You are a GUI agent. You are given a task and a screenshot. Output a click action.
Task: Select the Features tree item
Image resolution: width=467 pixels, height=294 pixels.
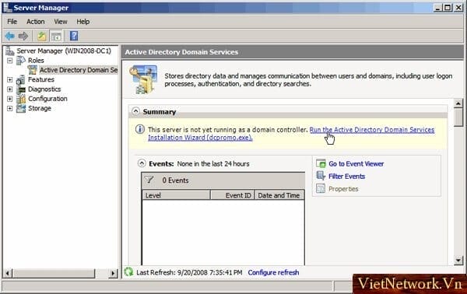coord(41,79)
